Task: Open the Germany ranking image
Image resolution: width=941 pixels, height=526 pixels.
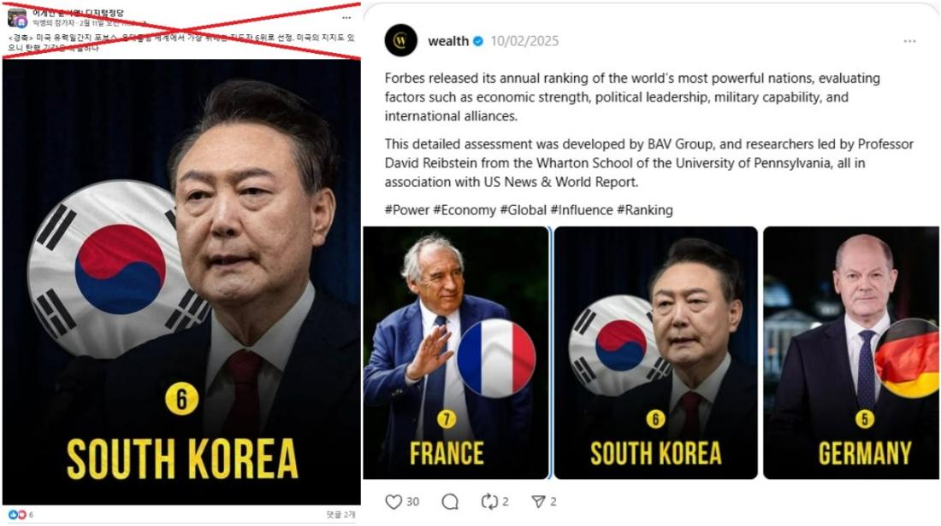Action: click(850, 352)
